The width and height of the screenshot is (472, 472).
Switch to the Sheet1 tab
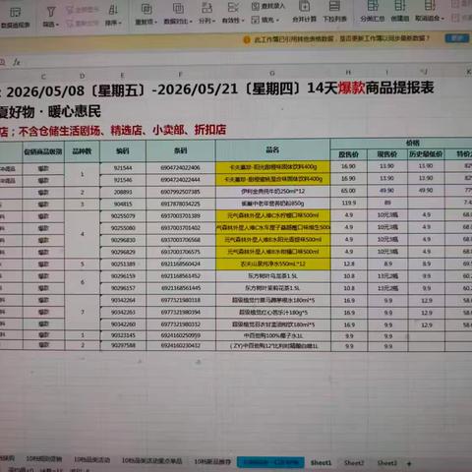pos(321,463)
